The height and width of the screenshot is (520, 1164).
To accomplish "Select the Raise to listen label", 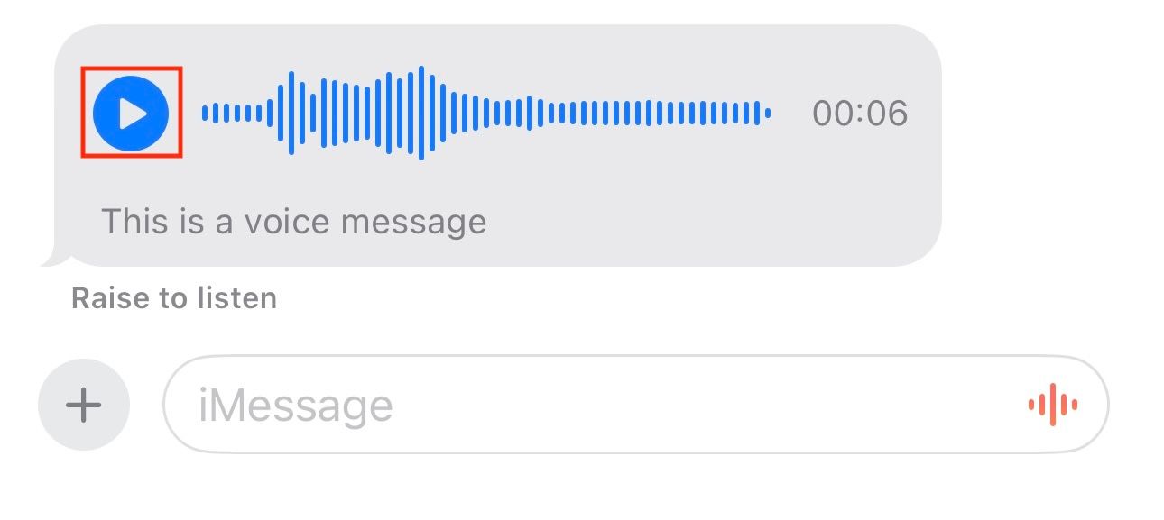I will 174,297.
